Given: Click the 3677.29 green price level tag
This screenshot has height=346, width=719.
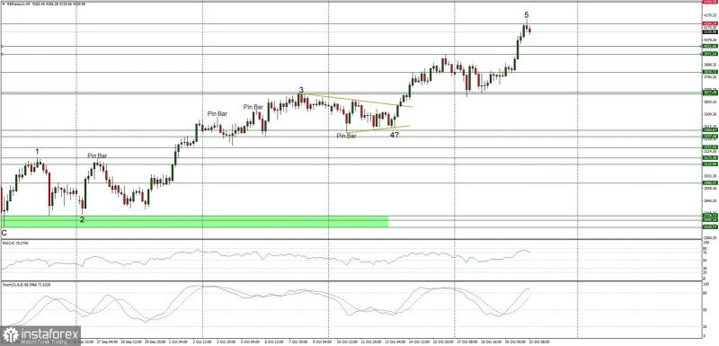Looking at the screenshot, I should point(710,93).
